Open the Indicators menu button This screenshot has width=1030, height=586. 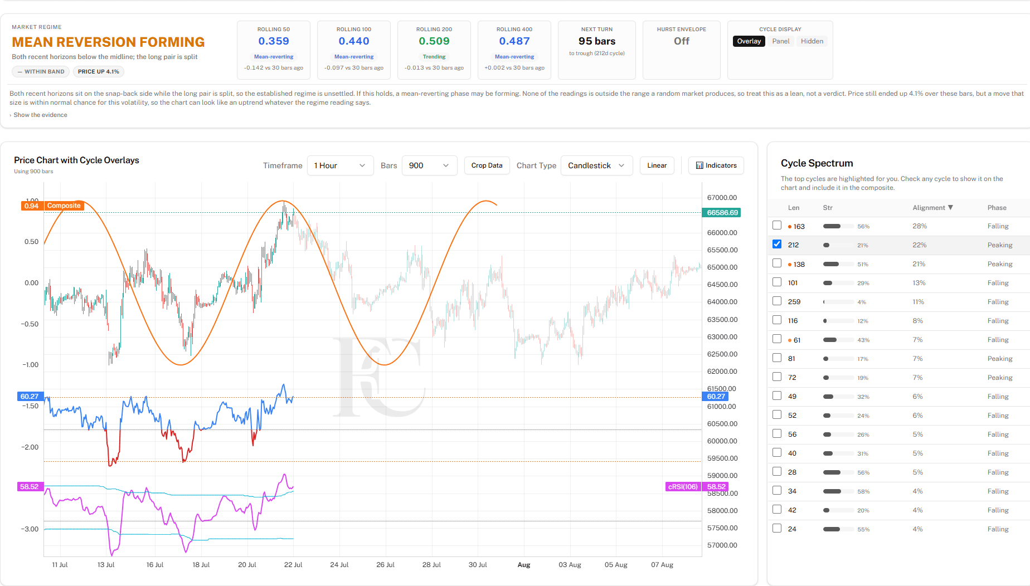tap(716, 165)
